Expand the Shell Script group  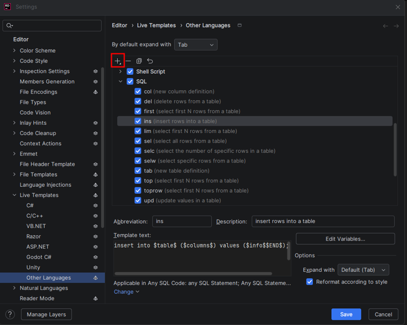coord(120,72)
